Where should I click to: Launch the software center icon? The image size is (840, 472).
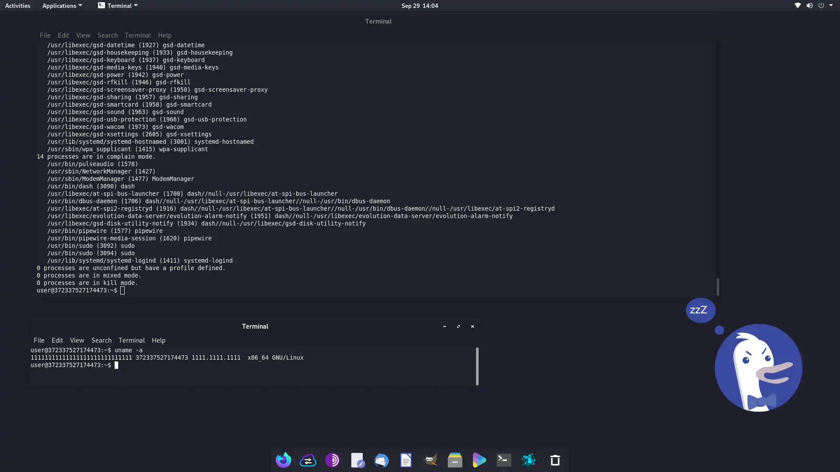tap(479, 460)
